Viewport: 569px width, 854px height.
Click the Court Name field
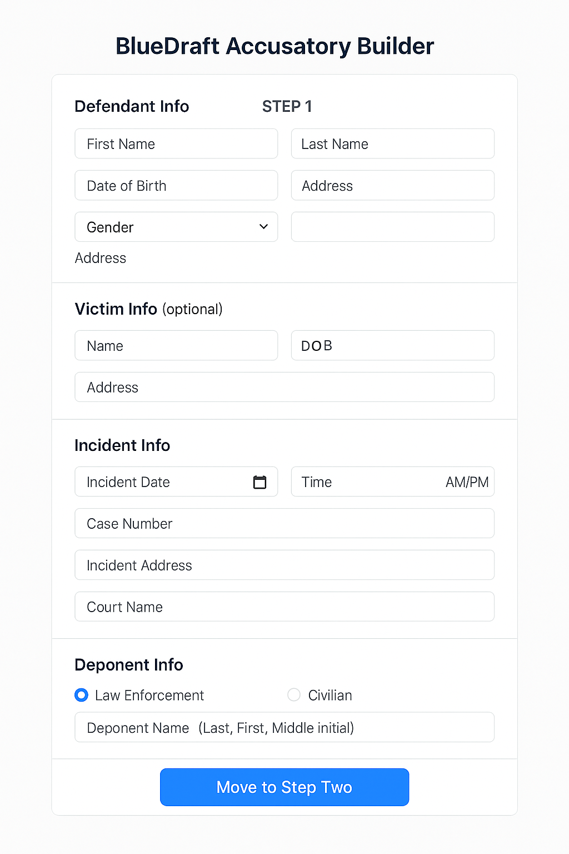(x=284, y=607)
